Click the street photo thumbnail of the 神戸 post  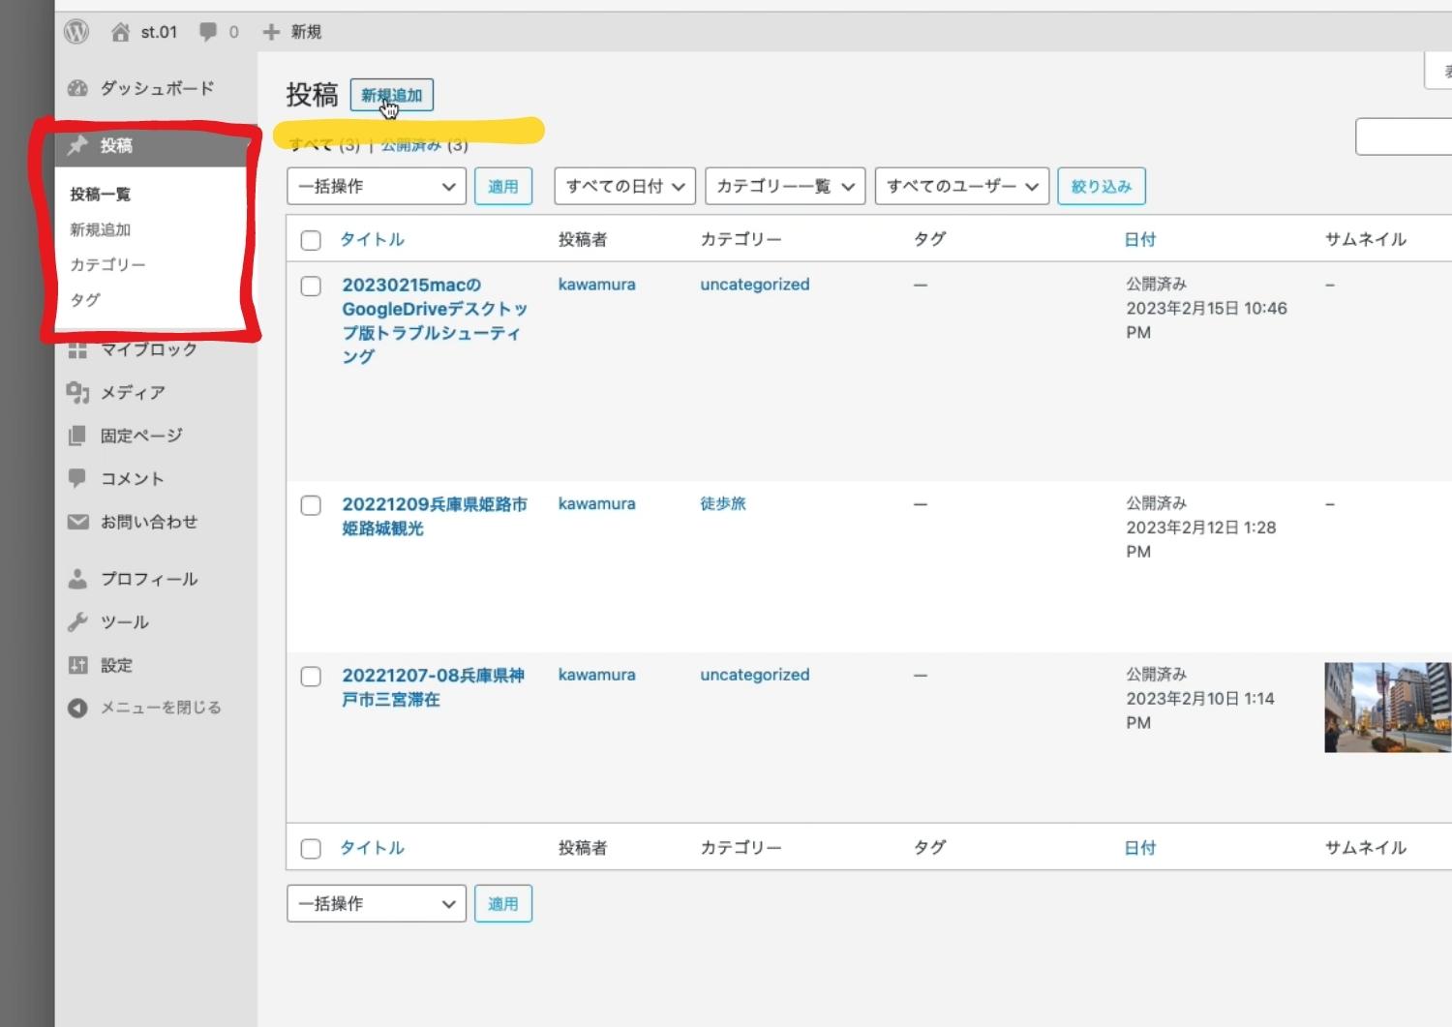pos(1387,708)
